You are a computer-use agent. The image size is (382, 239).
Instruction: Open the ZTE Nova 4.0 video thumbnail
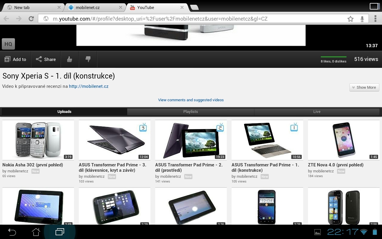(x=344, y=140)
